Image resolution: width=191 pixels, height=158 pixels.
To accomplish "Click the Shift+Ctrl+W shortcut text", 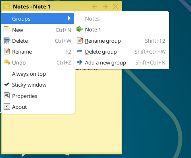I will pos(150,52).
